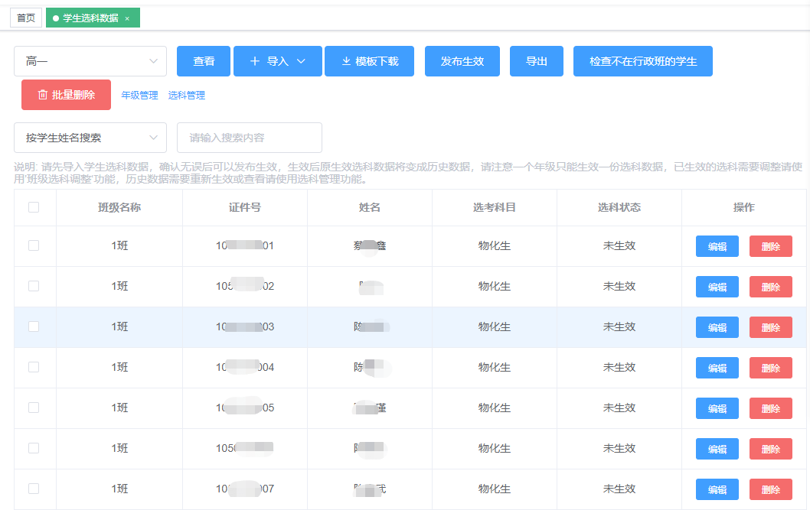Image resolution: width=810 pixels, height=510 pixels.
Task: Click 编辑 for the row ending 03
Action: click(x=717, y=327)
